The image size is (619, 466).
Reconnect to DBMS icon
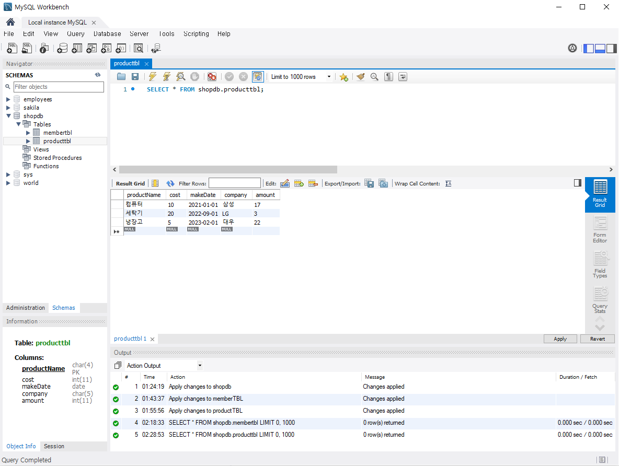click(156, 48)
